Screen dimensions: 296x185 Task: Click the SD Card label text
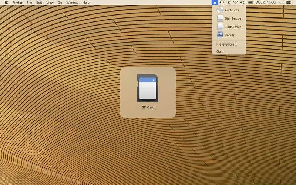point(148,107)
